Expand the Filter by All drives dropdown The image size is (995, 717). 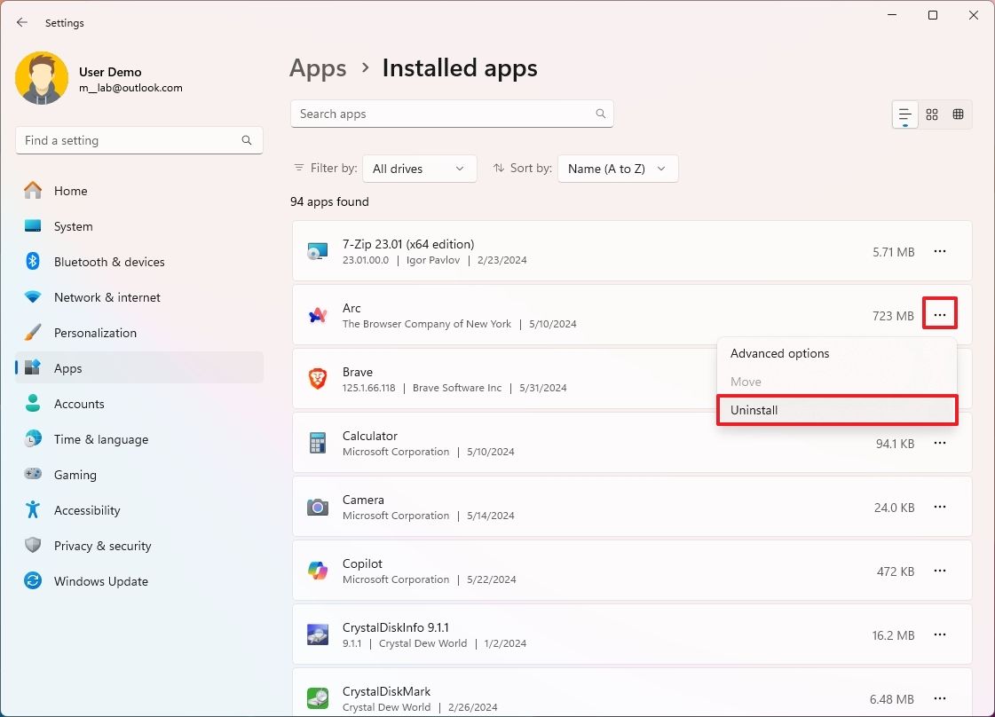(419, 169)
